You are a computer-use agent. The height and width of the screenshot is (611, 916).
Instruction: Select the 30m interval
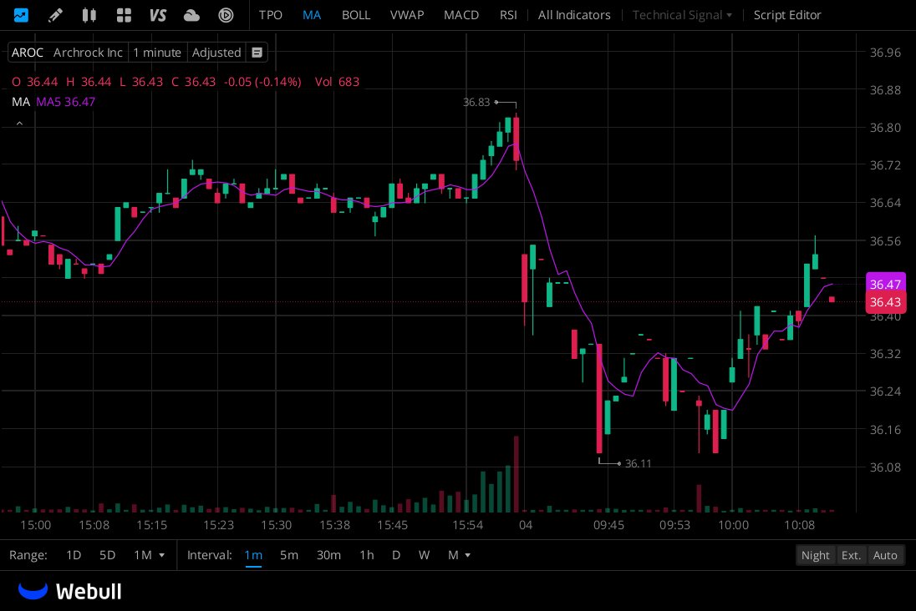(328, 555)
